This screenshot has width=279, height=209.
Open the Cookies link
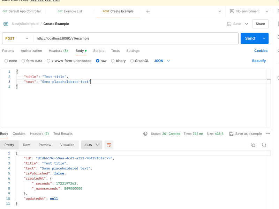click(261, 51)
